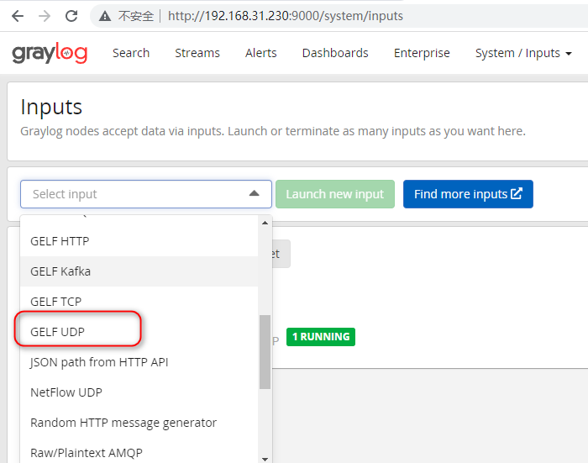Click the dropdown scrollbar down arrow
Viewport: 588px width, 463px height.
point(265,459)
